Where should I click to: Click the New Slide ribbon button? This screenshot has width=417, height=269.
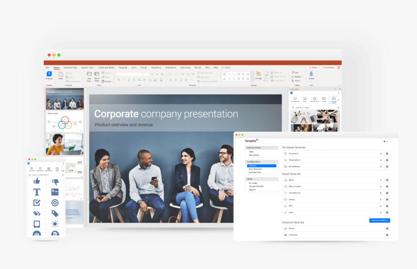pos(89,75)
